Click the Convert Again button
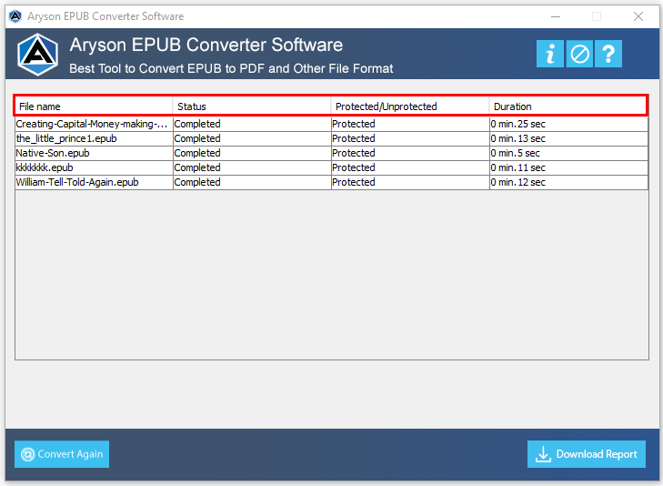The image size is (663, 486). coord(62,454)
